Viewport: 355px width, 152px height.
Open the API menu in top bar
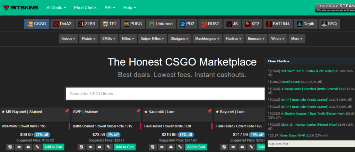[x=110, y=7]
